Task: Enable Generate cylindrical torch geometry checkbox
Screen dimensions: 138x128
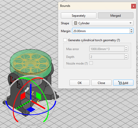Action: (x=65, y=40)
